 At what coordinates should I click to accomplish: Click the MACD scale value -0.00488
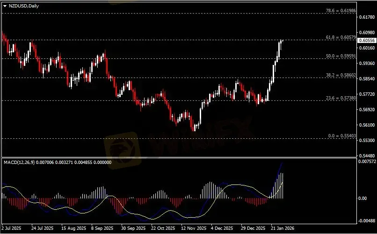coord(366,221)
